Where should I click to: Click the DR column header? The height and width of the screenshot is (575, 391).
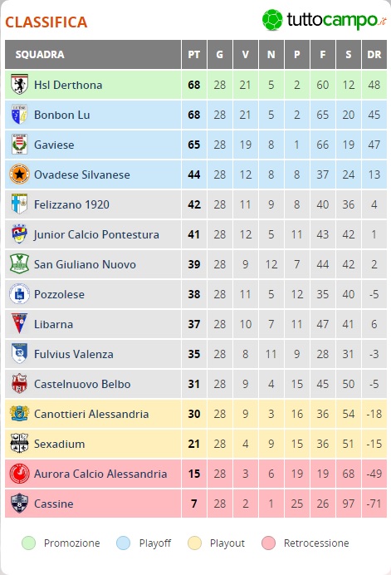[x=374, y=55]
